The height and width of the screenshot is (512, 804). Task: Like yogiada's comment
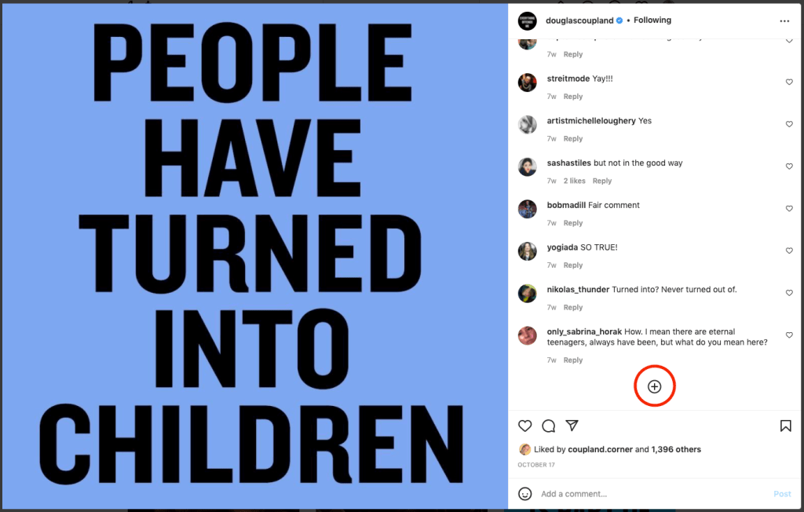click(x=789, y=251)
